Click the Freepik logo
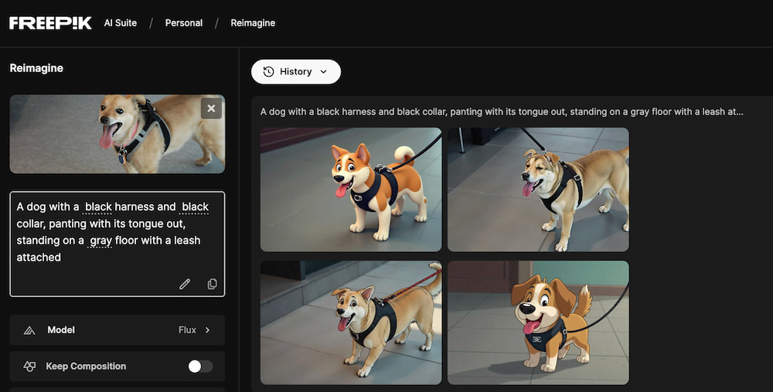Screen dimensions: 773x392 point(49,22)
